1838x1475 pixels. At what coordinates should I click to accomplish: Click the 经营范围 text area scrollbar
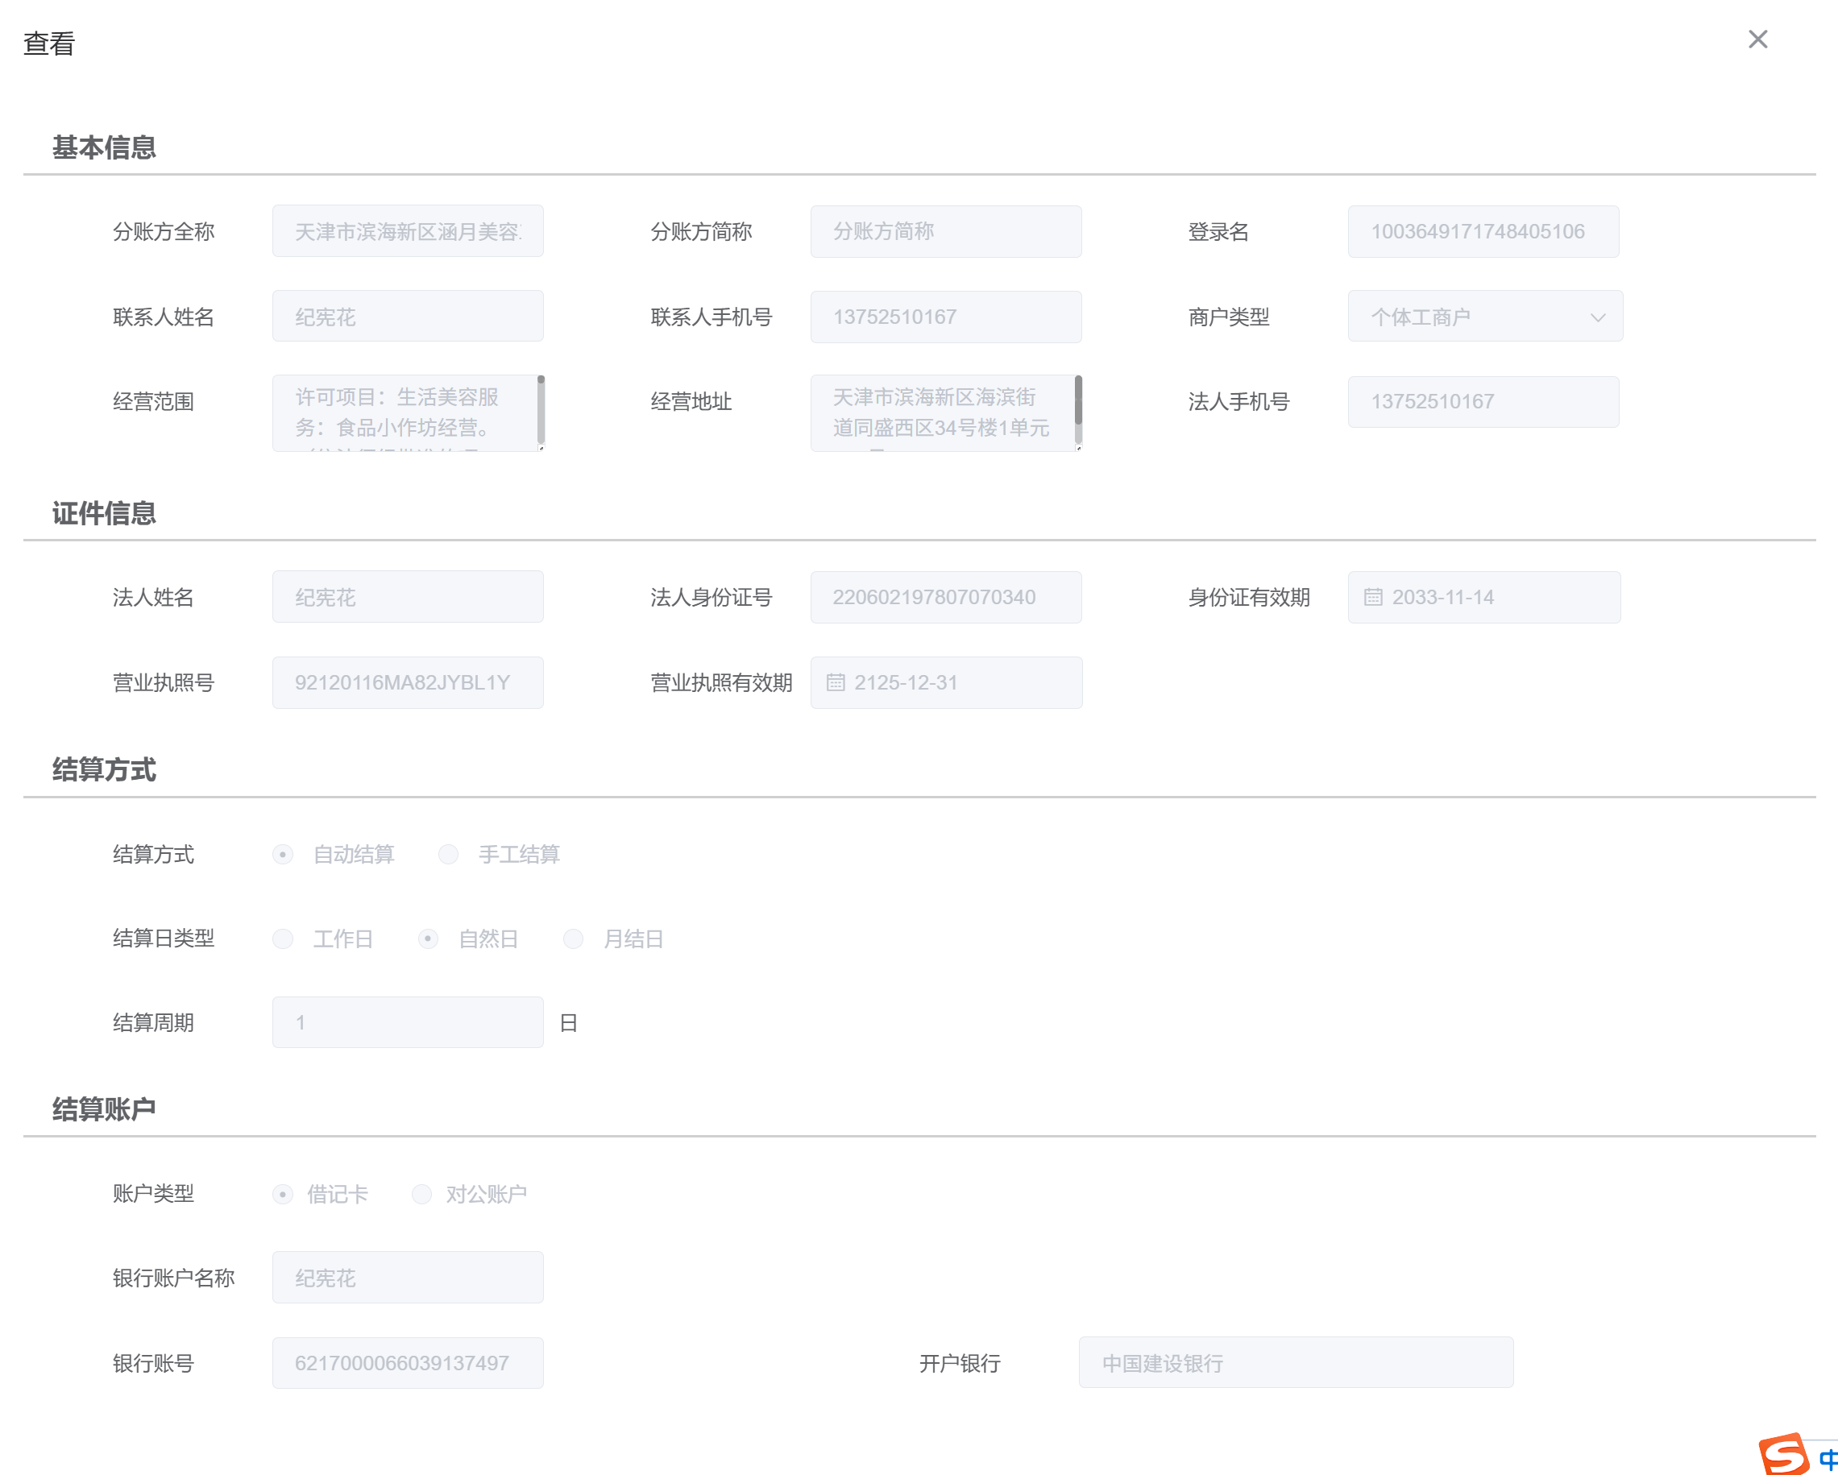541,412
